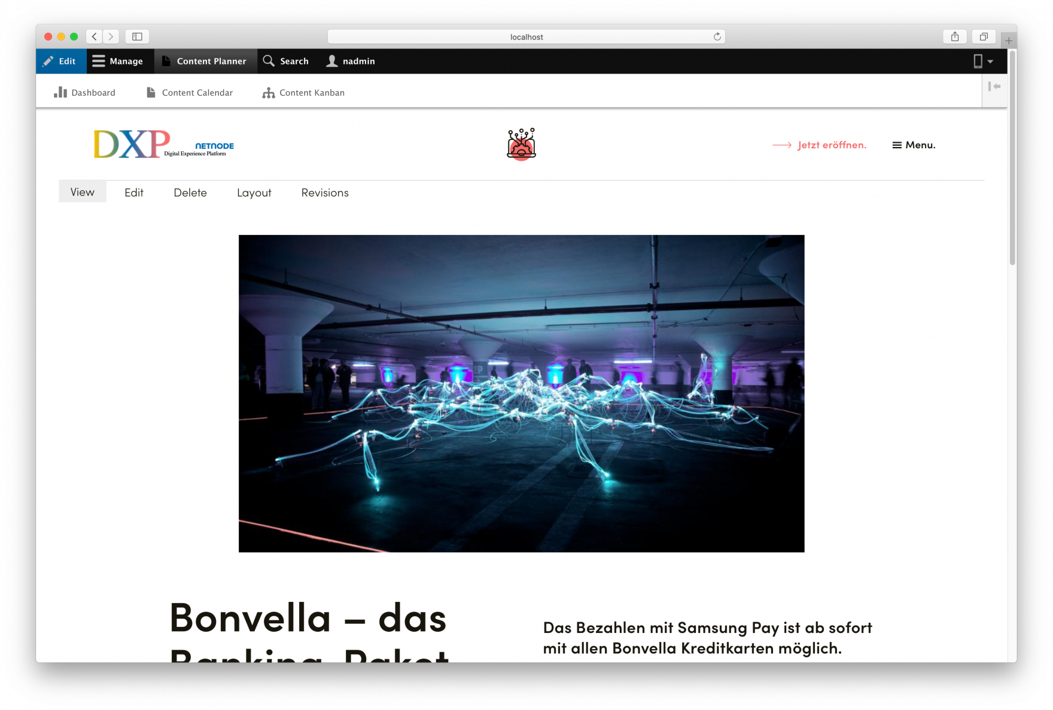The width and height of the screenshot is (1053, 710).
Task: Toggle the Safari sidebar button
Action: pyautogui.click(x=137, y=36)
